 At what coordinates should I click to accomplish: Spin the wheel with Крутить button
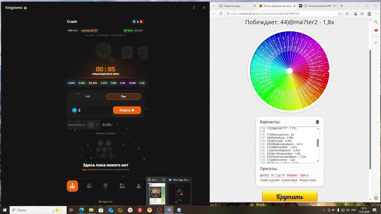(x=290, y=196)
